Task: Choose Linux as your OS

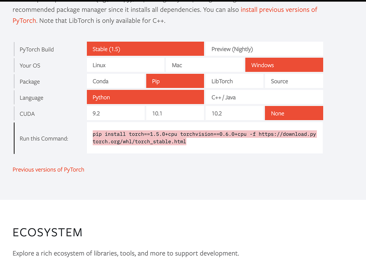Action: pos(126,65)
